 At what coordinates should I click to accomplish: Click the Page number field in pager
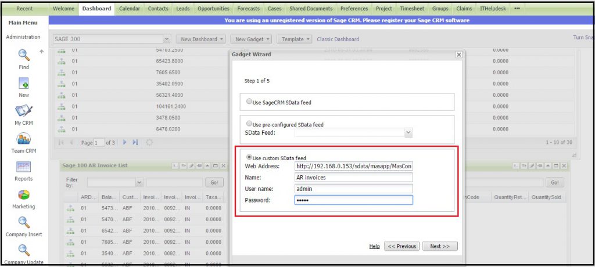[99, 143]
